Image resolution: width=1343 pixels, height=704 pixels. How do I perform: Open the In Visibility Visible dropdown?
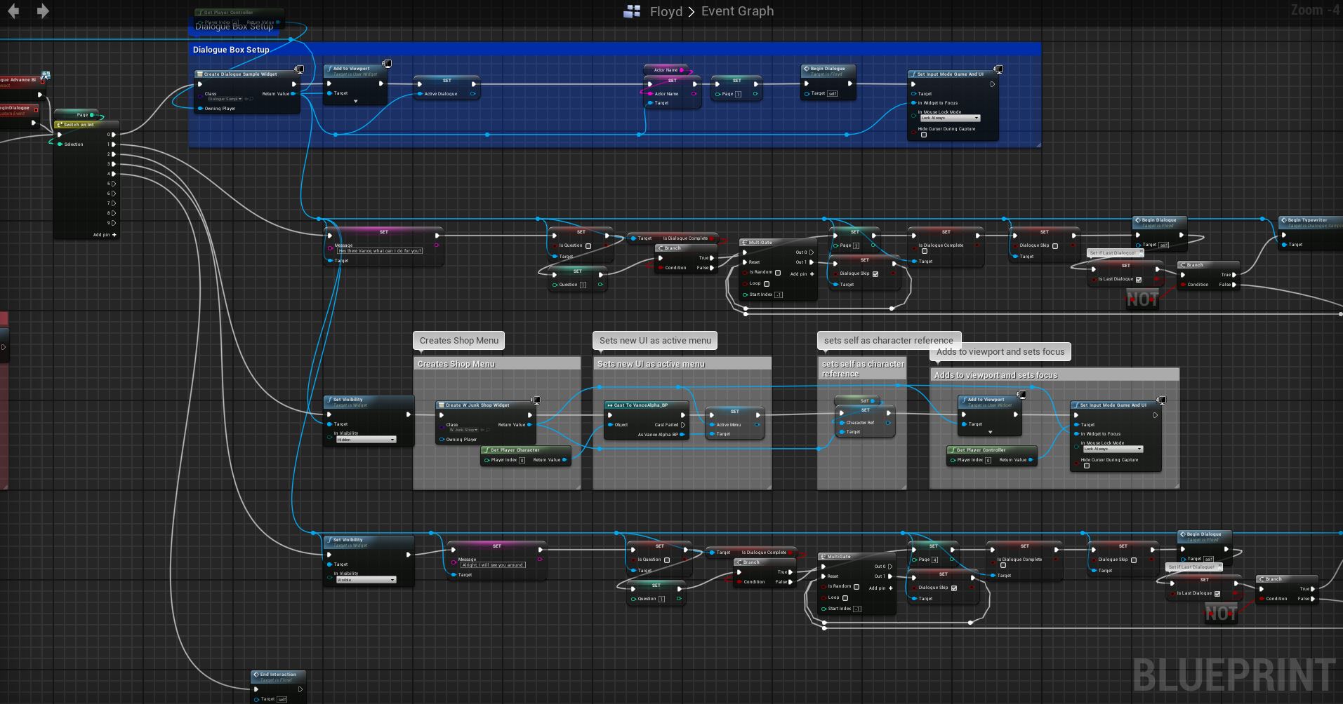365,580
